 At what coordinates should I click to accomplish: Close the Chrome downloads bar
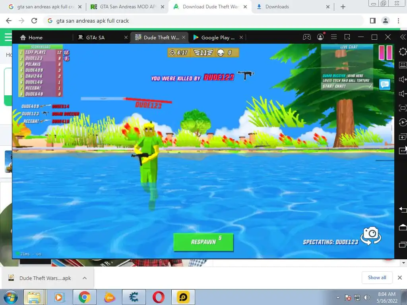[400, 278]
